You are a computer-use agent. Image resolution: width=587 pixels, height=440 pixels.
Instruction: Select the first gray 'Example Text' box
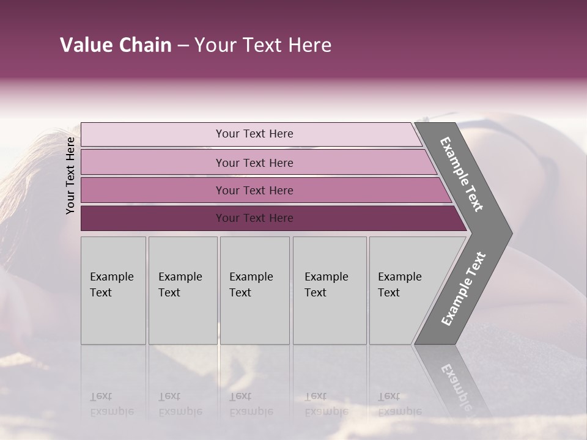coord(114,290)
